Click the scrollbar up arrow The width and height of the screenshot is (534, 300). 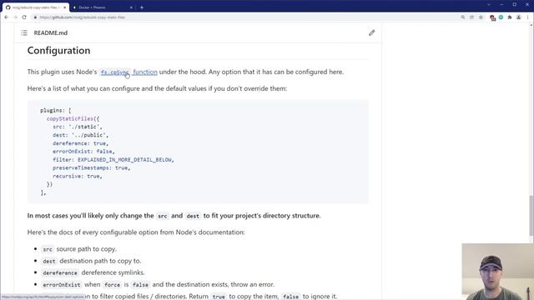531,25
